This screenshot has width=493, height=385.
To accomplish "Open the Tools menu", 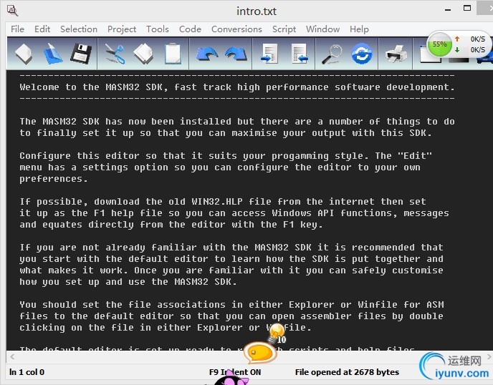I will (158, 29).
